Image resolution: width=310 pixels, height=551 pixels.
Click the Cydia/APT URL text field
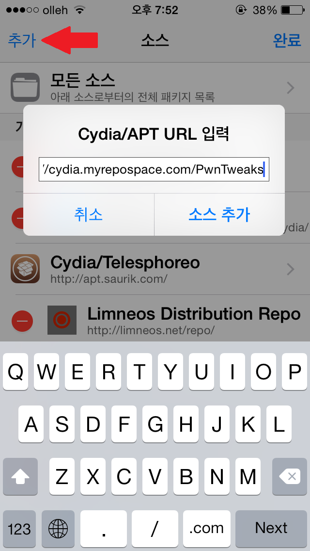(154, 169)
